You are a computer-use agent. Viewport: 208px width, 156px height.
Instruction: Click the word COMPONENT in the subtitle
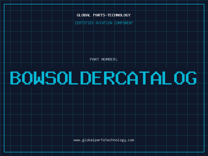[x=123, y=23]
